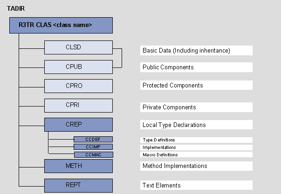Select the Macro Definitions label
Screen dimensions: 281x194
tap(196, 155)
